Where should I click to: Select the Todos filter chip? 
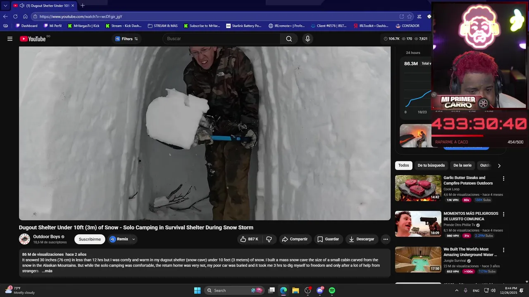coord(404,165)
